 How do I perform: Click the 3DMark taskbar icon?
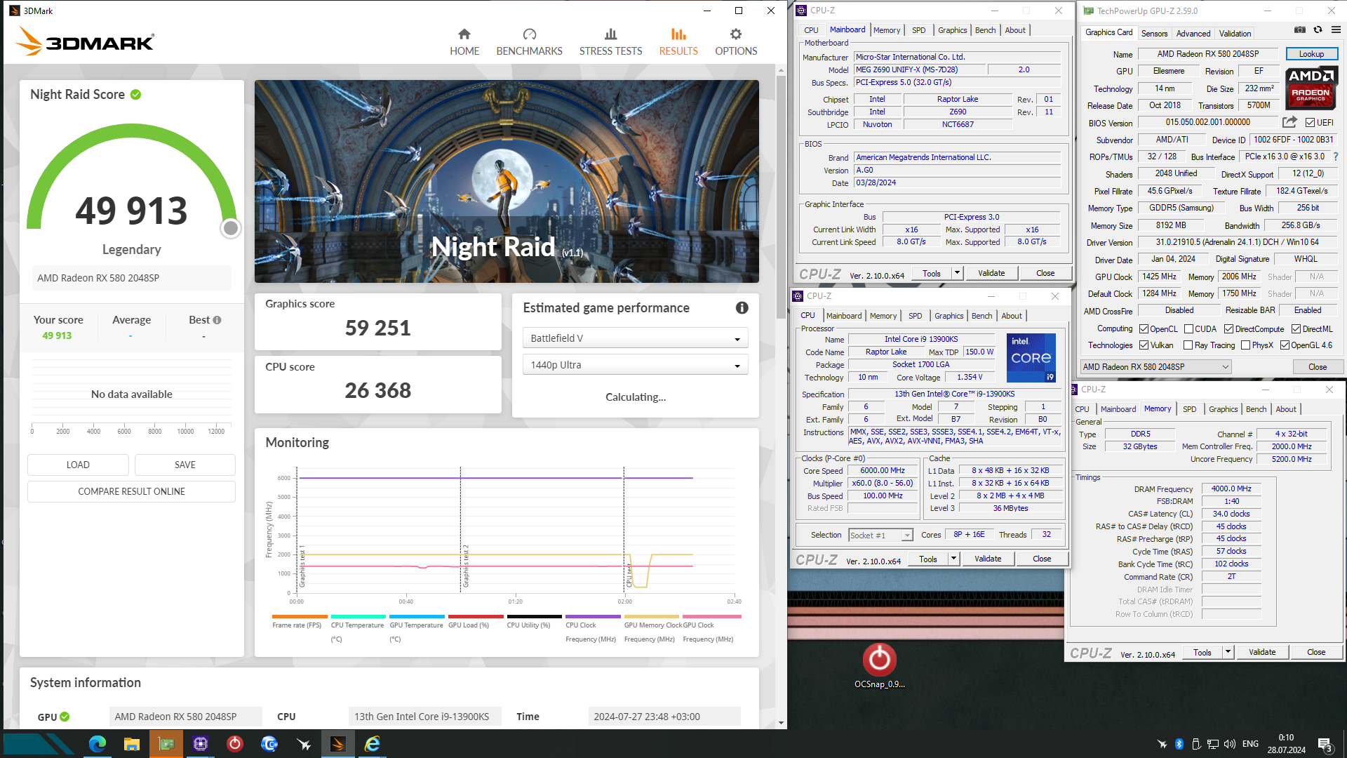click(x=338, y=744)
